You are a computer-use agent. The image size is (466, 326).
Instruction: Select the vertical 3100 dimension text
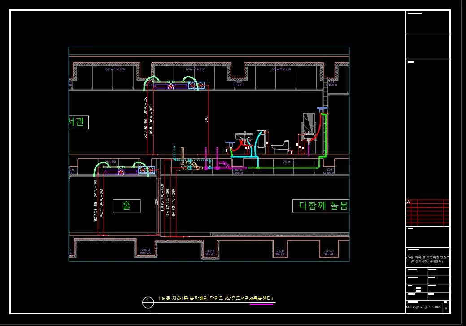[206, 120]
